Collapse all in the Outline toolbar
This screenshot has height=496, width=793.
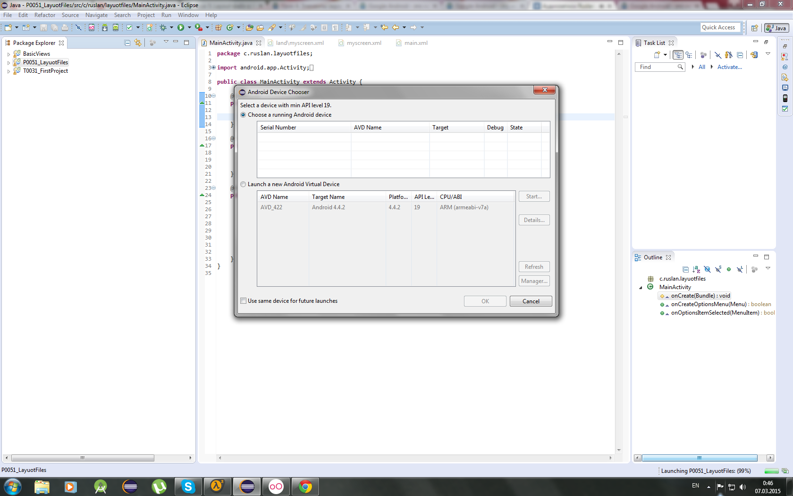pos(685,269)
